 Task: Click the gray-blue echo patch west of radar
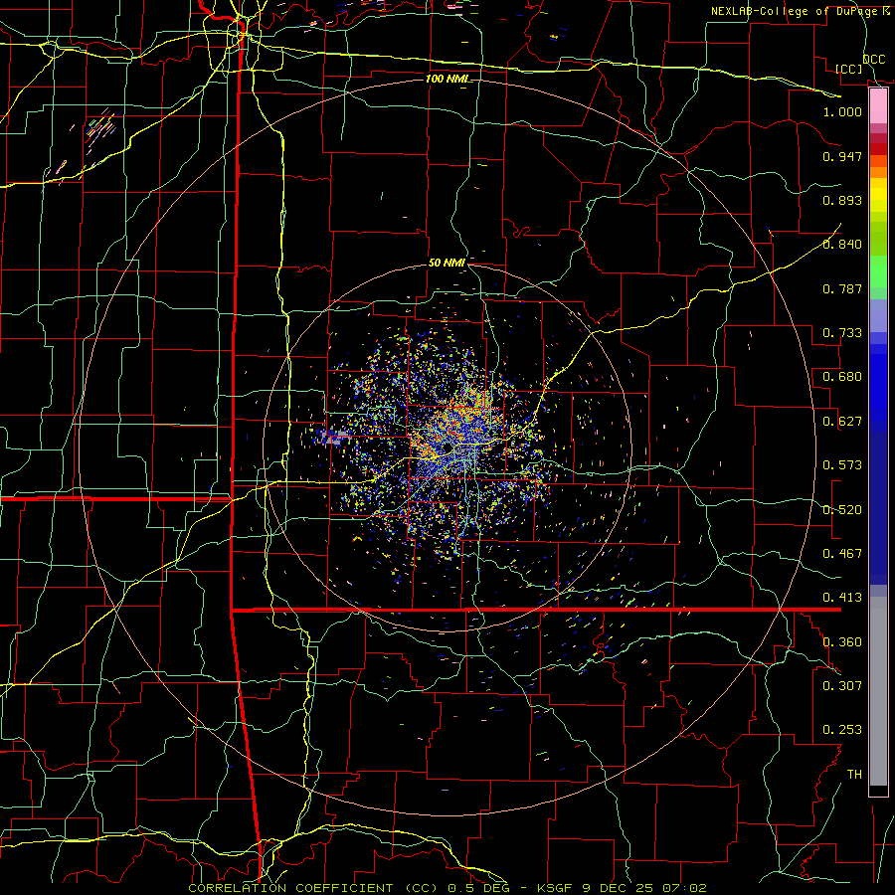pos(334,437)
